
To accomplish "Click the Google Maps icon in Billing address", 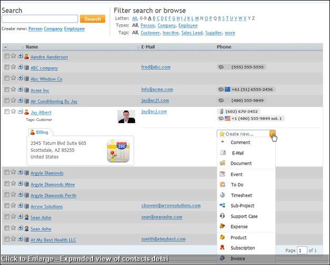I will click(117, 150).
